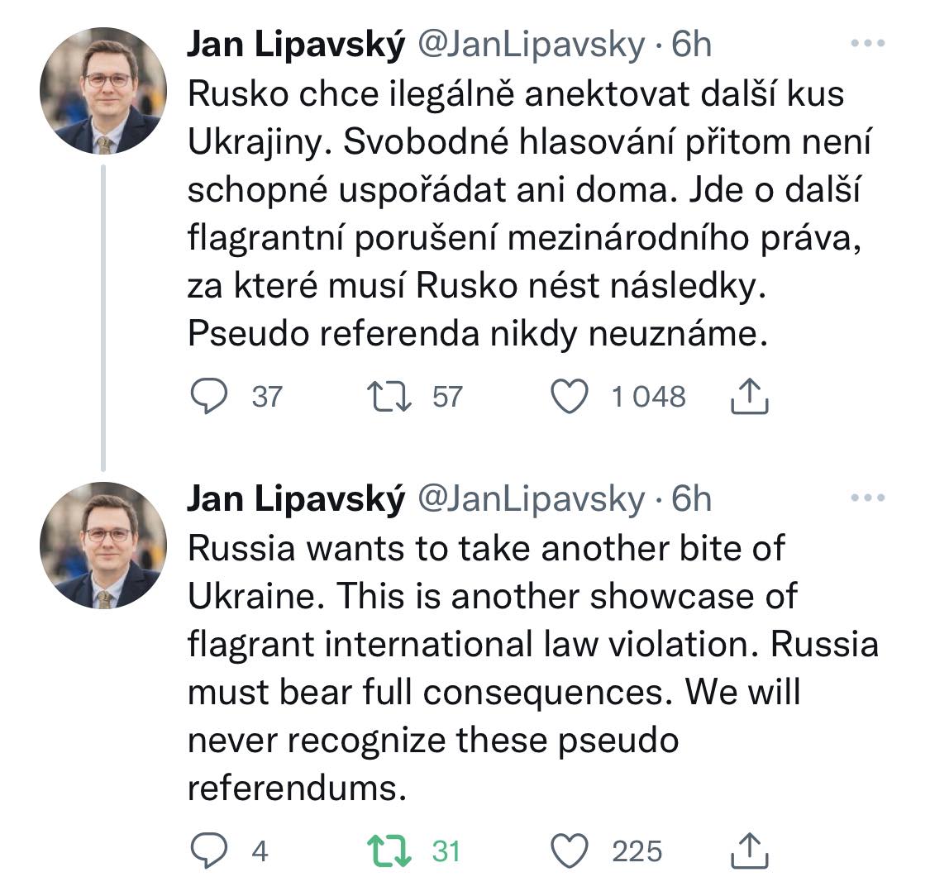The width and height of the screenshot is (930, 896).
Task: Open display name Jan Lipavský on first tweet
Action: pos(296,45)
